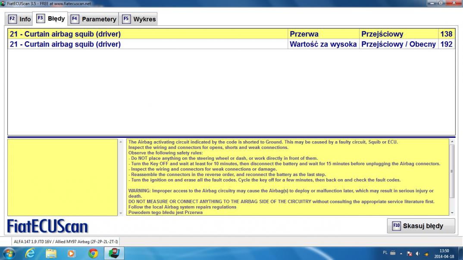The width and height of the screenshot is (463, 260).
Task: Open File Explorer from the taskbar
Action: 51,254
